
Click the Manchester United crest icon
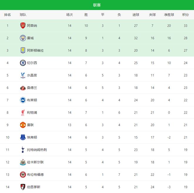pos(23,125)
